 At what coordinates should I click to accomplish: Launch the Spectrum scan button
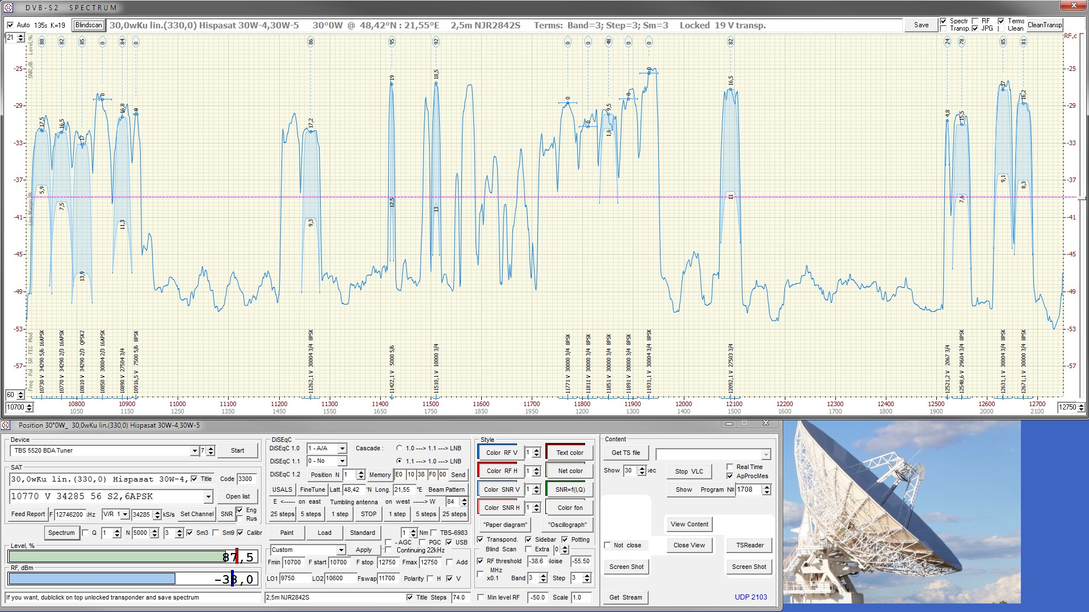pyautogui.click(x=61, y=533)
